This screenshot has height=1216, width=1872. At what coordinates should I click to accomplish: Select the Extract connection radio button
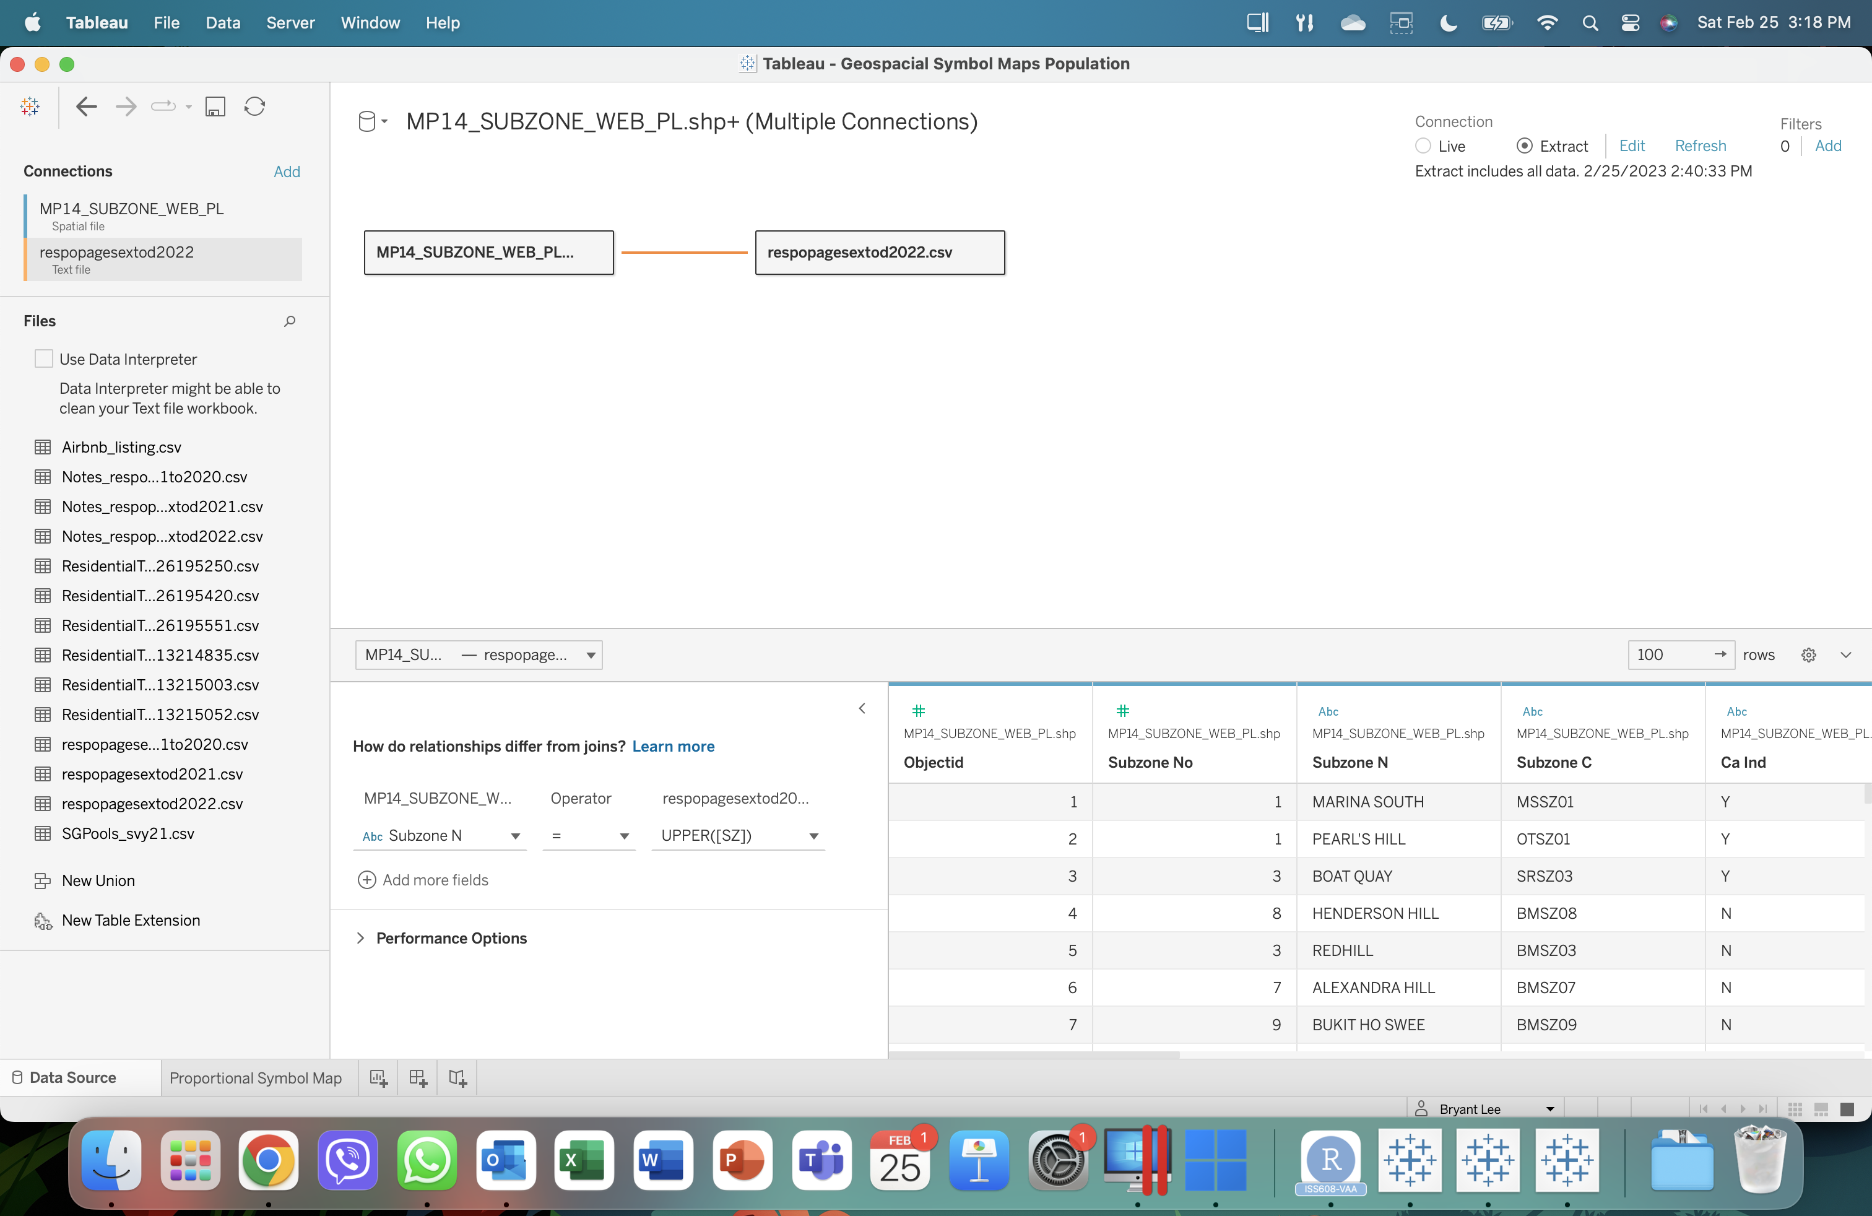tap(1523, 146)
